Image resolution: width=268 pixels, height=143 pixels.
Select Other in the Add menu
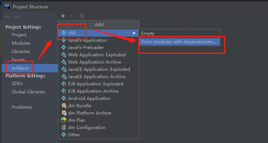[x=99, y=135]
